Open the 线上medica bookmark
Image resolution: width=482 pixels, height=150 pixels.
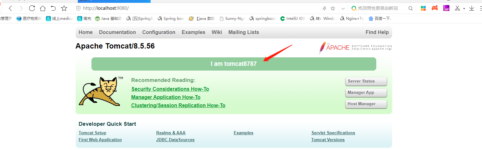(x=59, y=19)
